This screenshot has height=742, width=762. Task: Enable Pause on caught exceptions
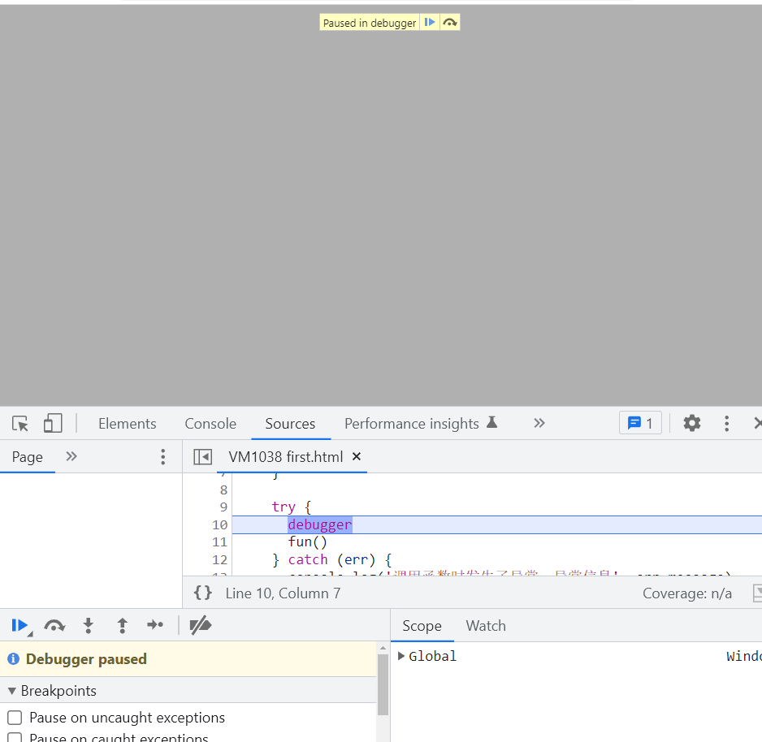coord(15,737)
